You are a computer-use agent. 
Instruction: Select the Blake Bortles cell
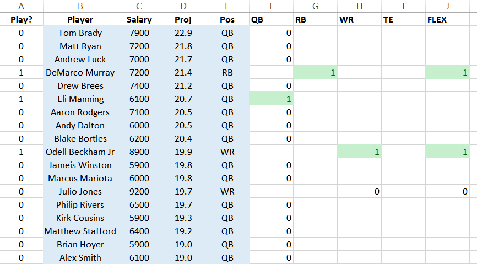(x=80, y=138)
